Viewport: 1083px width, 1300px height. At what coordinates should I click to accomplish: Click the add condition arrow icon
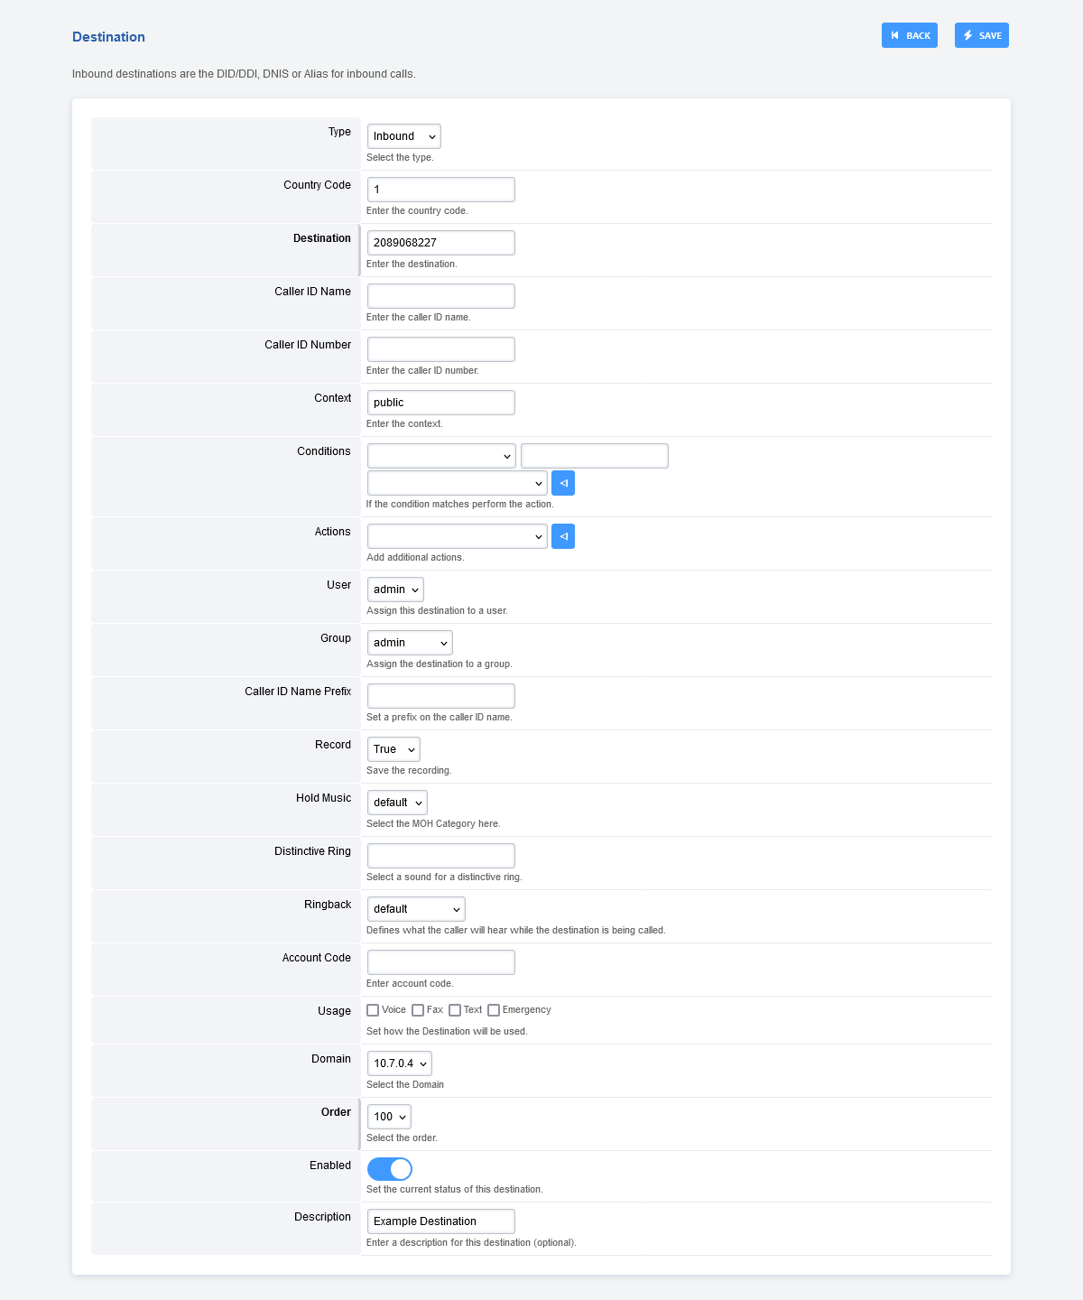pyautogui.click(x=562, y=483)
